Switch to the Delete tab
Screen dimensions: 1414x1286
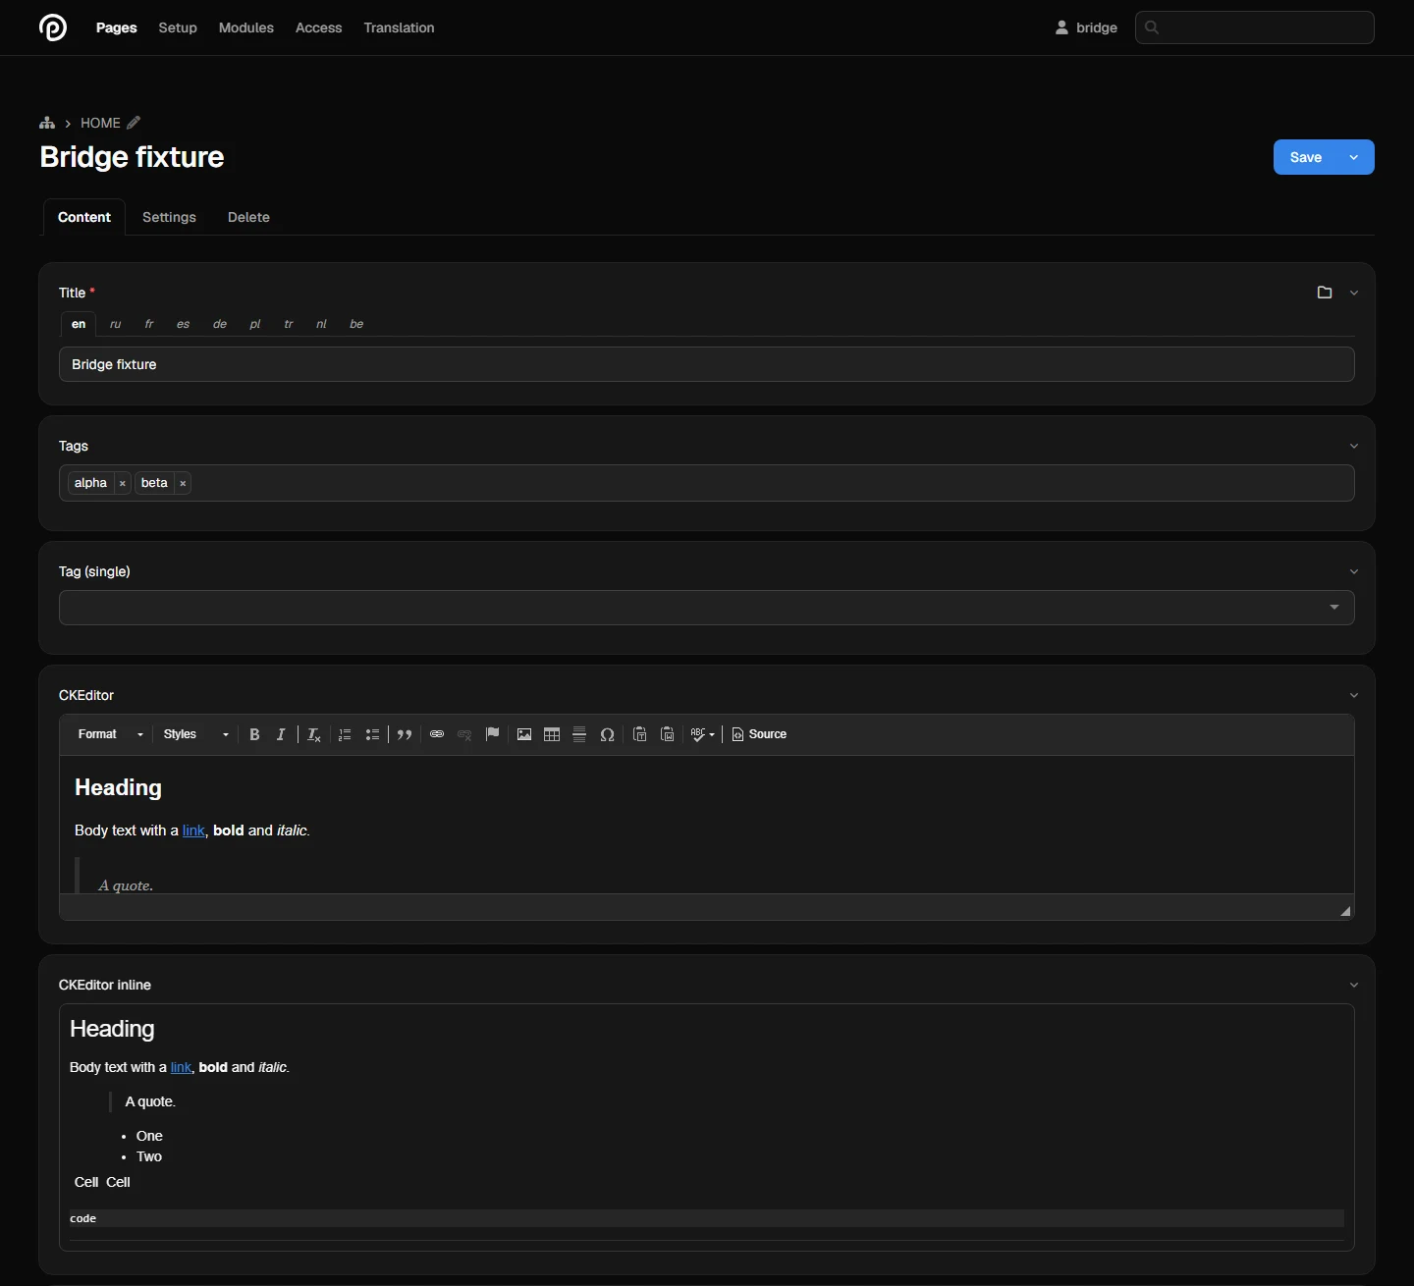pyautogui.click(x=248, y=217)
